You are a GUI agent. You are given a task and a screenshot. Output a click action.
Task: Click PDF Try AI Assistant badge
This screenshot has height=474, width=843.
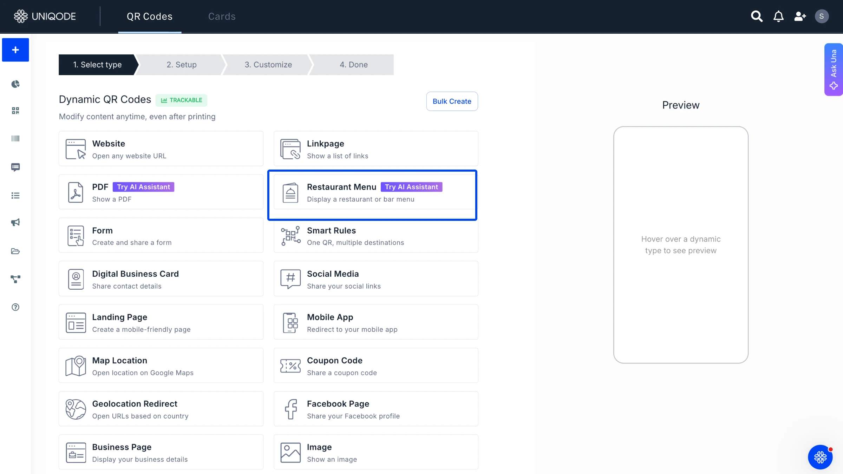click(x=143, y=187)
